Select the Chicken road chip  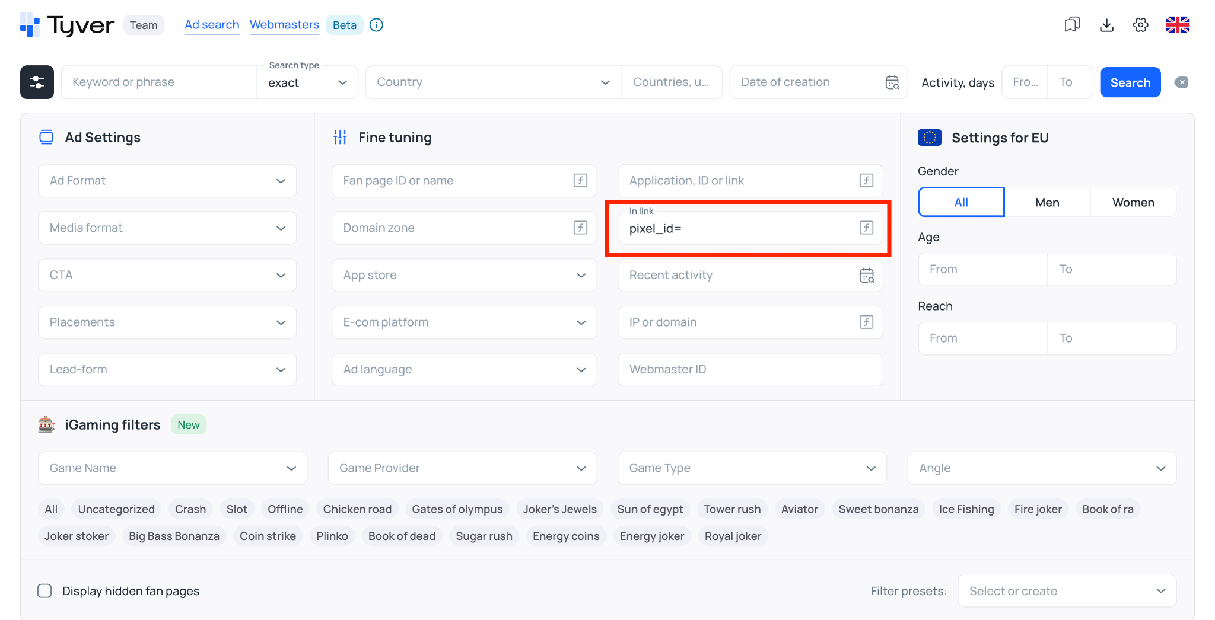click(357, 509)
